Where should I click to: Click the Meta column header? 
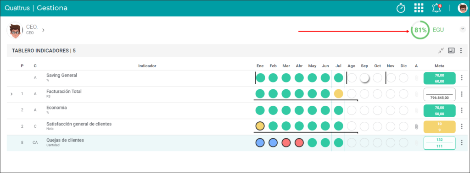439,66
